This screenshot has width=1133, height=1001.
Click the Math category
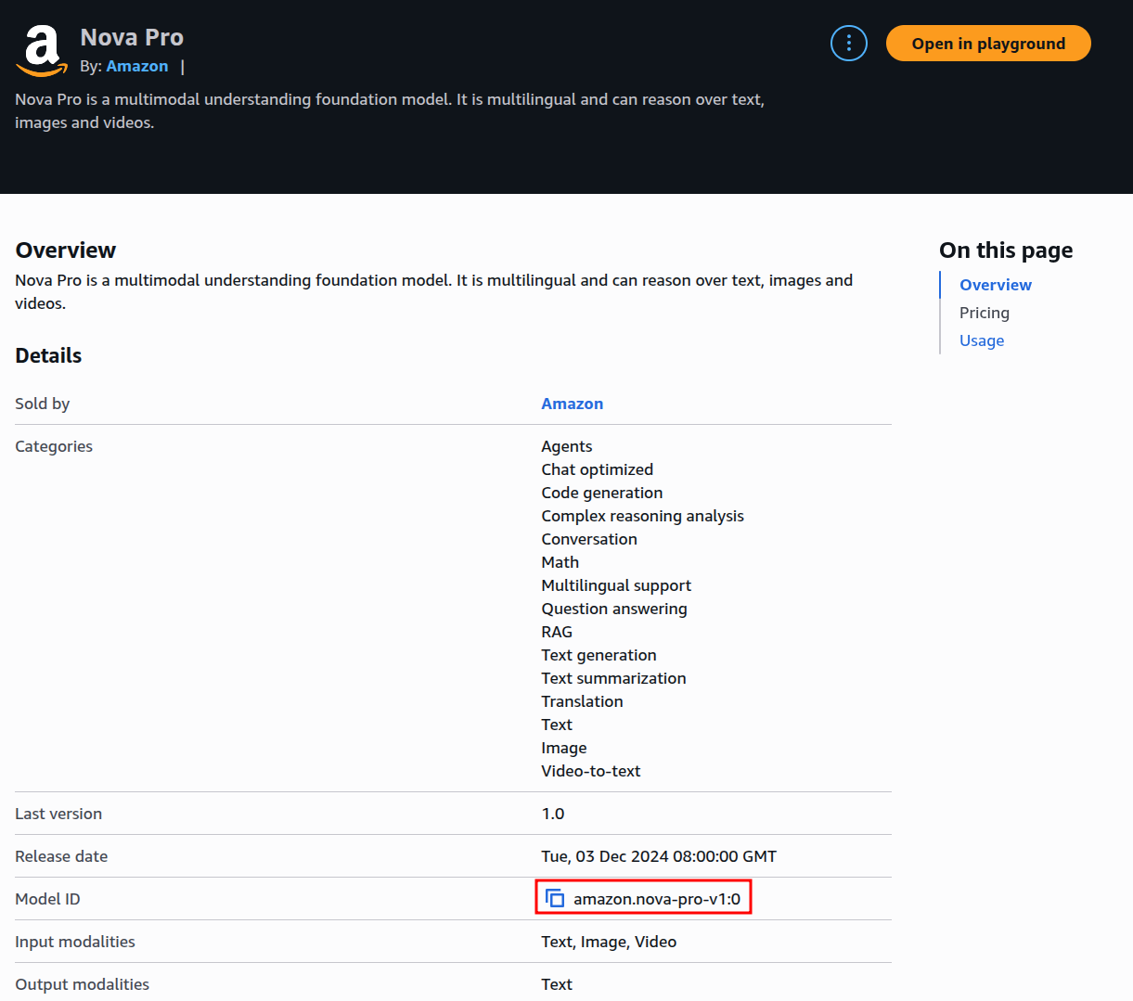tap(560, 562)
